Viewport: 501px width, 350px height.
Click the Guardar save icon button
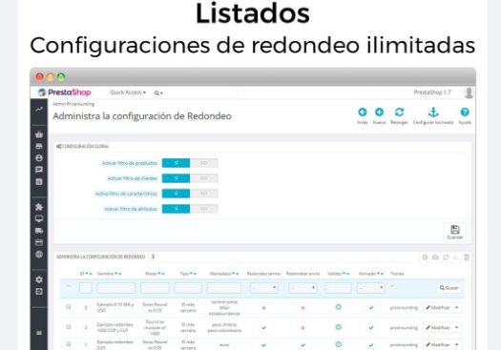(455, 232)
